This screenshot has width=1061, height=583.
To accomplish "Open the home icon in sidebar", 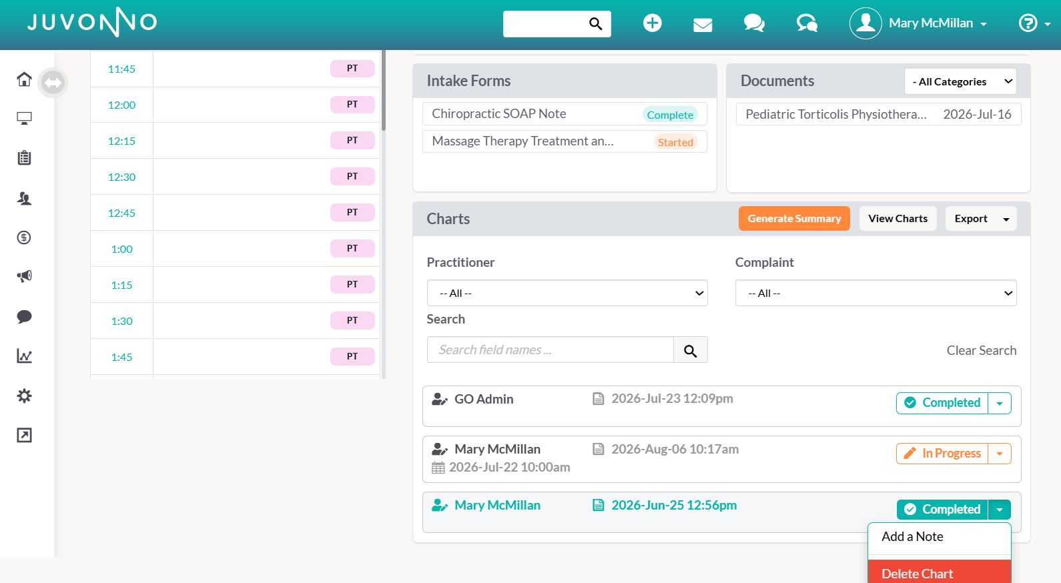I will point(24,79).
